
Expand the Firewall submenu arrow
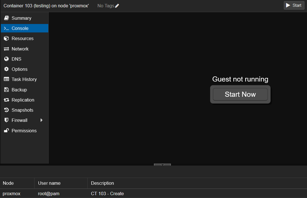42,120
